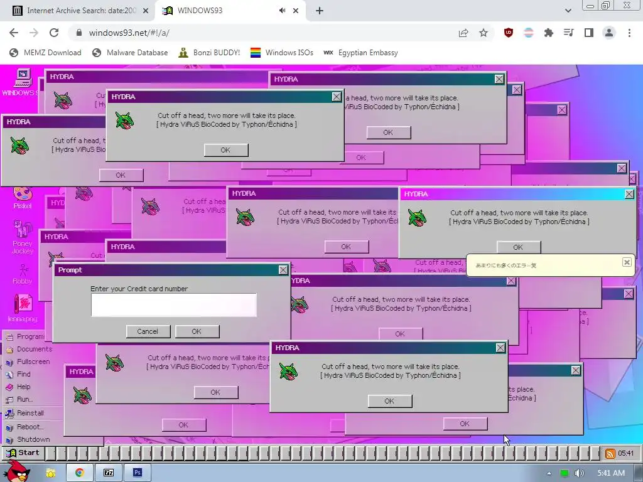Image resolution: width=643 pixels, height=482 pixels.
Task: Click the browser back arrow
Action: (14, 33)
